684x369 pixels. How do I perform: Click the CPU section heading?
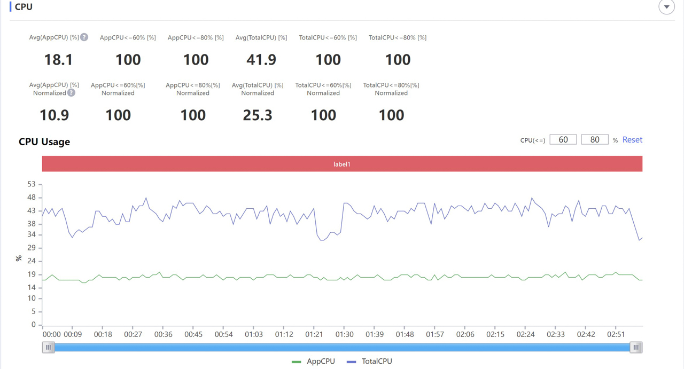pos(24,7)
